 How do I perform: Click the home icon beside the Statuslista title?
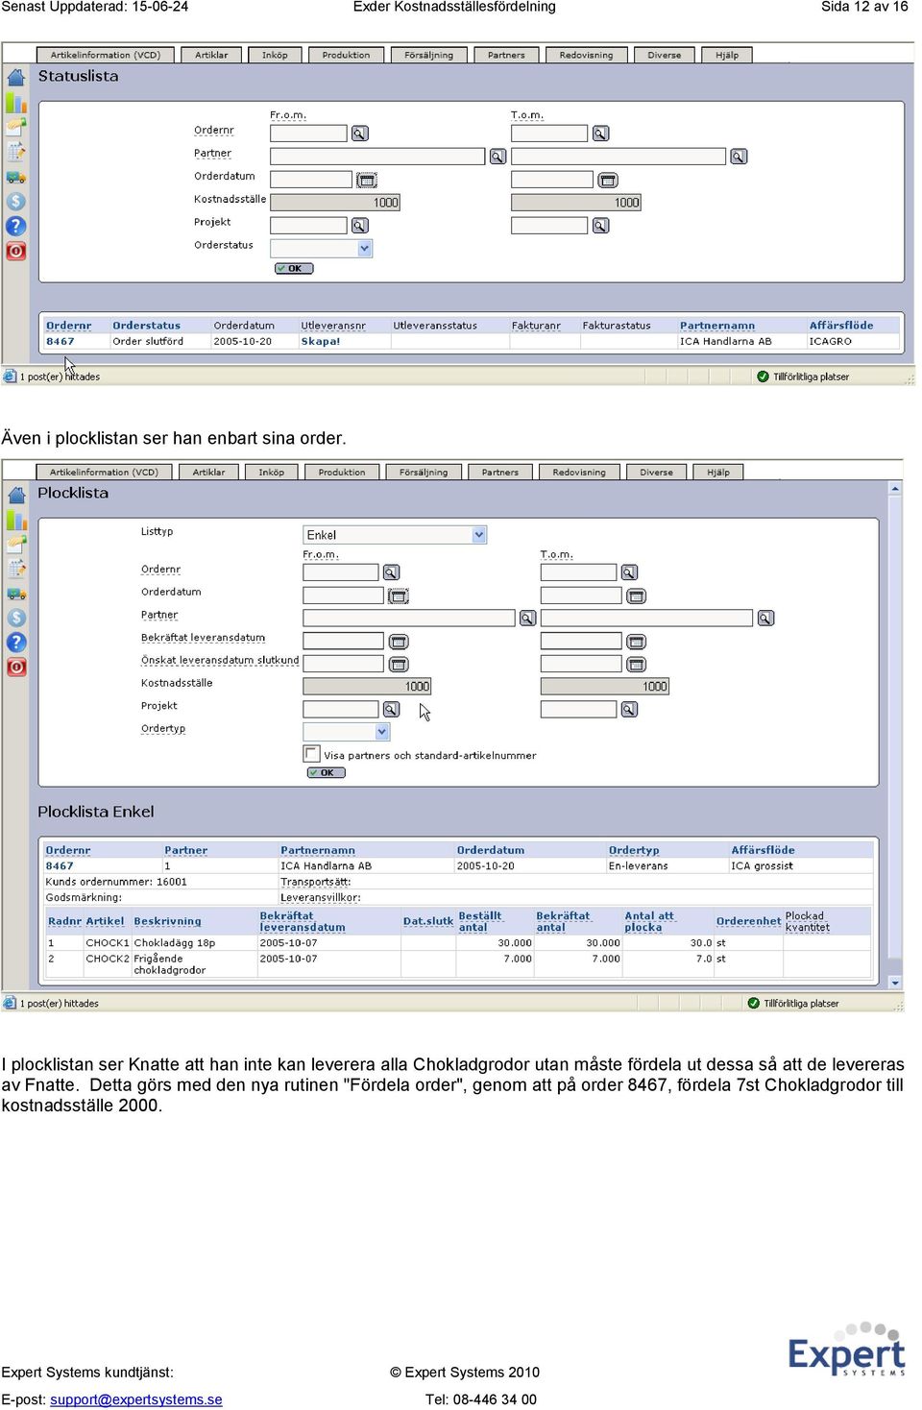tap(16, 78)
